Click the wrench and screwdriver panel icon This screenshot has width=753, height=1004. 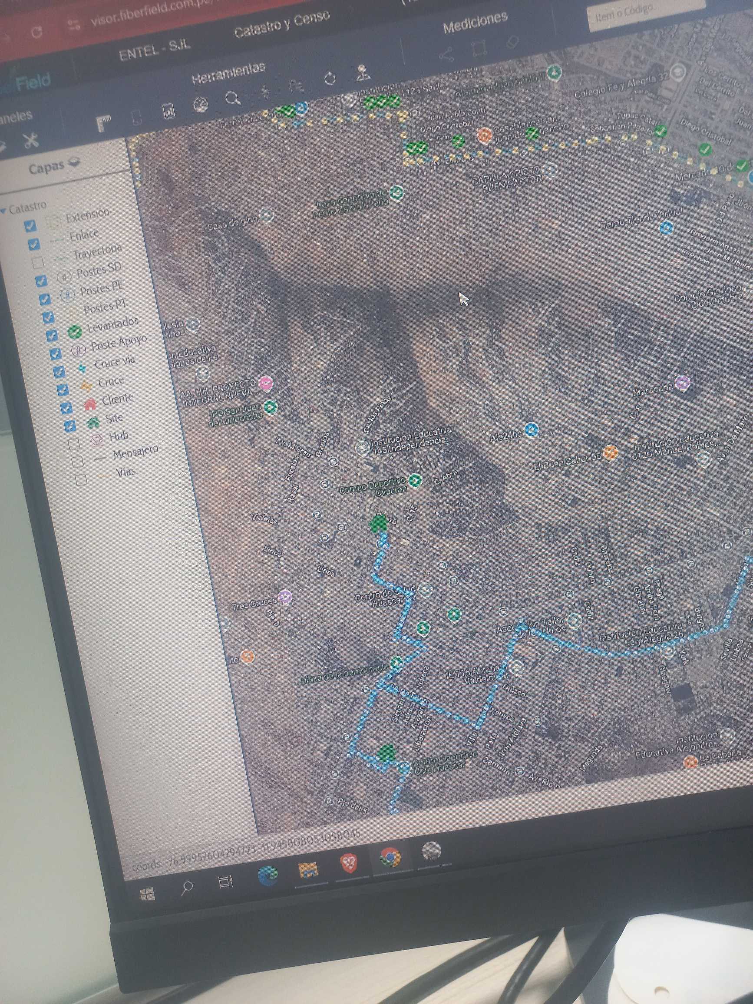31,141
